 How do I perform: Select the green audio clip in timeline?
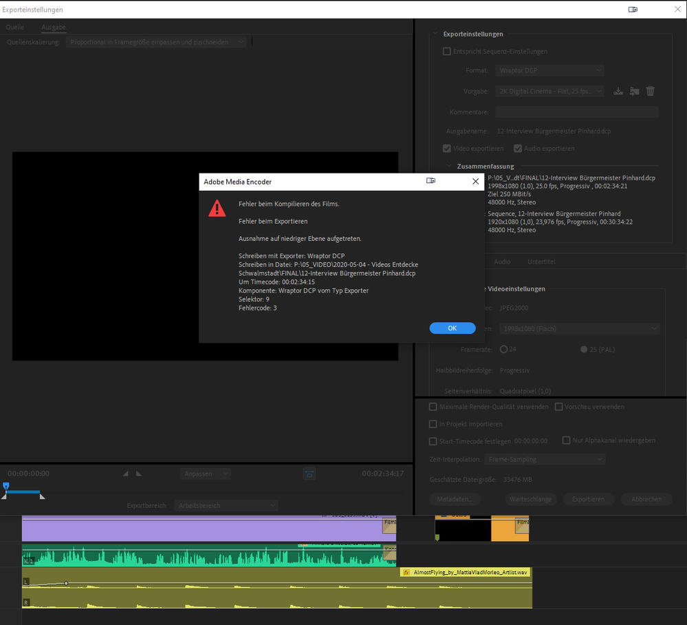[208, 555]
